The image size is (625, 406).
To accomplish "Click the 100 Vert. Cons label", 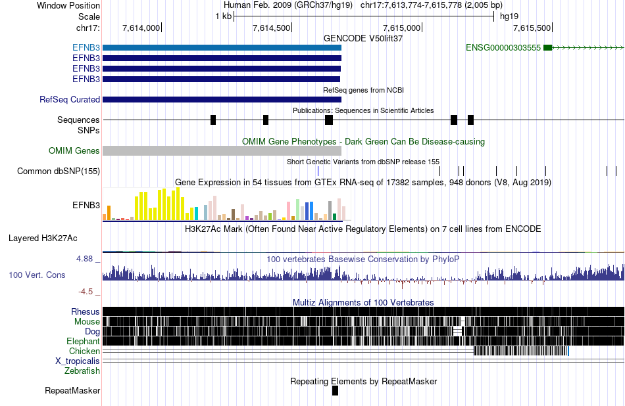I will tap(37, 275).
